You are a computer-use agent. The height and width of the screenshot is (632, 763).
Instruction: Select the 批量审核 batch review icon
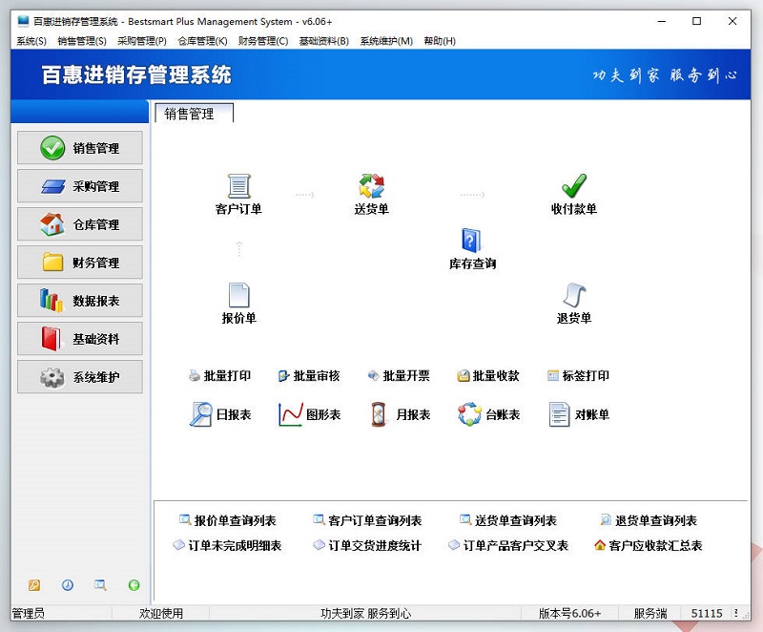(x=312, y=375)
